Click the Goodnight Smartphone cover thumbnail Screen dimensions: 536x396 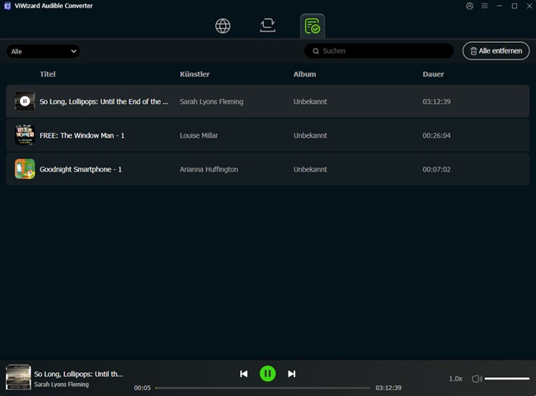point(25,169)
